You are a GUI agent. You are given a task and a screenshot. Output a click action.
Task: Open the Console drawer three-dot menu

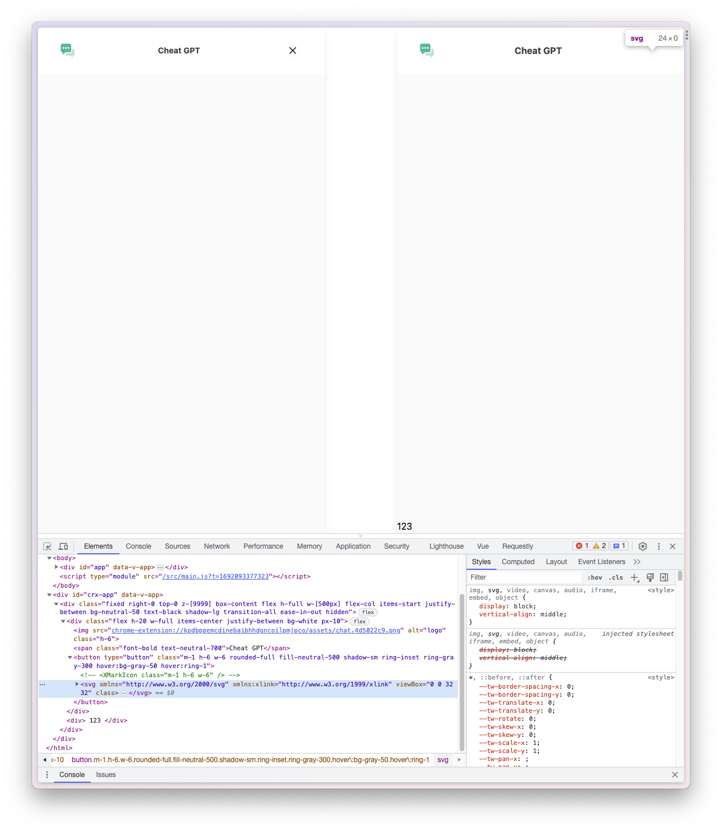[x=47, y=774]
